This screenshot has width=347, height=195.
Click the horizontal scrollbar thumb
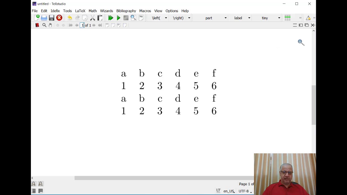[164, 178]
